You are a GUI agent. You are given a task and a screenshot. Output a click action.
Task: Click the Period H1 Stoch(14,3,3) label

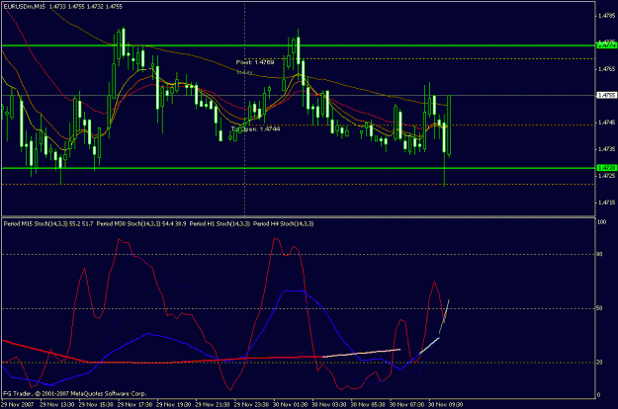pos(220,223)
